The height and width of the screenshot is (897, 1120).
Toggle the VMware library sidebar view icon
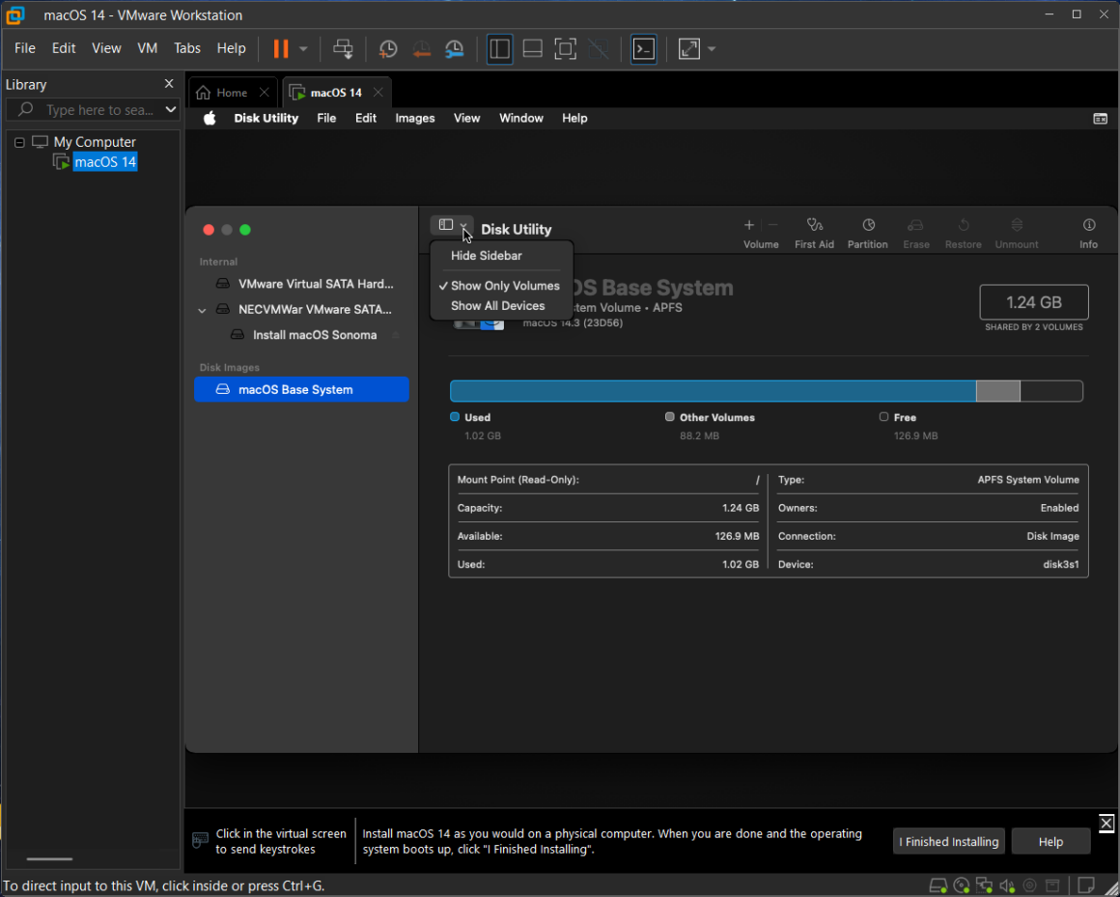(499, 48)
